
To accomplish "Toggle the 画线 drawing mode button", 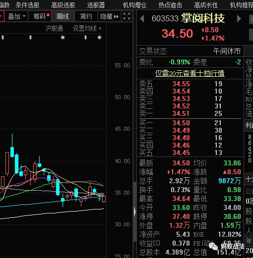I will [63, 16].
